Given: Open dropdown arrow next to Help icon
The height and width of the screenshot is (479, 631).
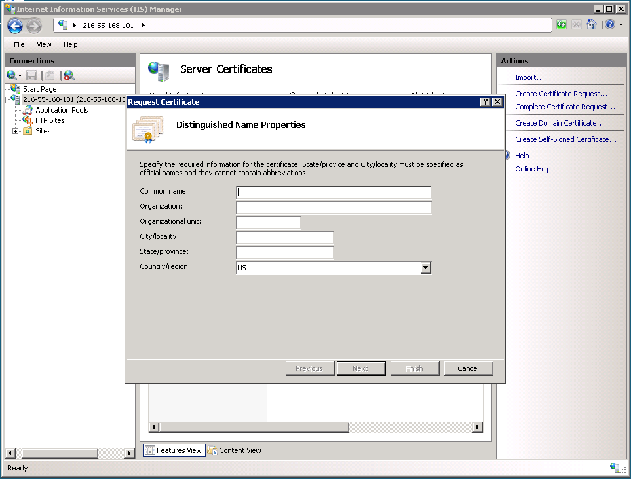Looking at the screenshot, I should click(x=621, y=25).
